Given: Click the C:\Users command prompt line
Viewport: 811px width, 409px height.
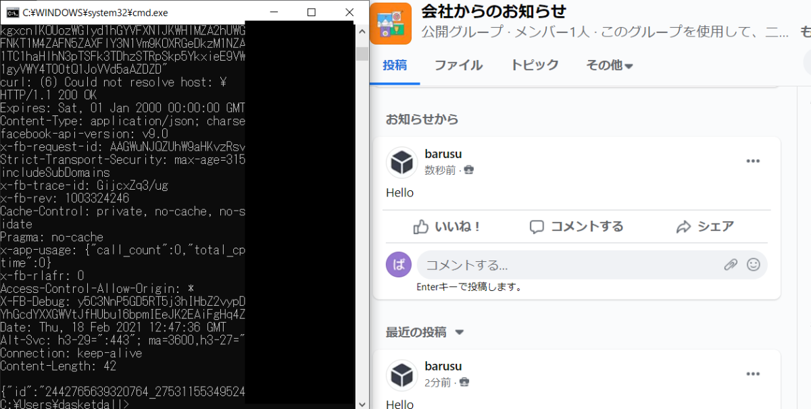Looking at the screenshot, I should 65,404.
